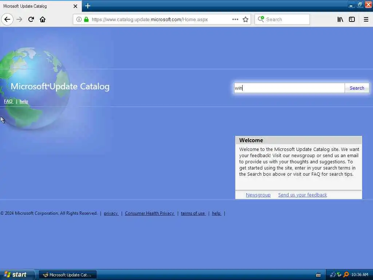This screenshot has height=280, width=373.
Task: Click the forward navigation arrow
Action: [x=20, y=19]
